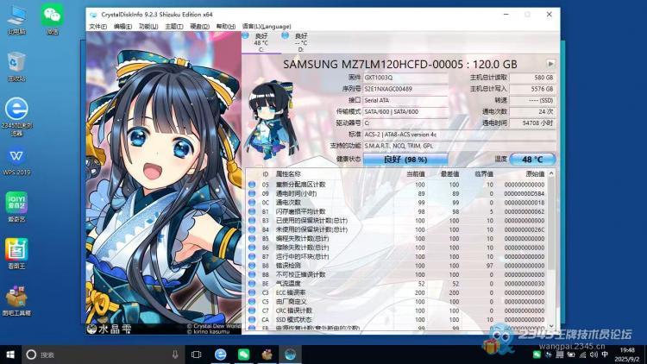This screenshot has width=647, height=364.
Task: Click the serial number field S2E1NXAGC00489
Action: click(405, 89)
